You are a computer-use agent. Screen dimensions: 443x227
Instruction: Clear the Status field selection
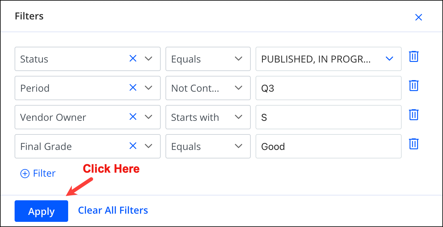tap(133, 59)
